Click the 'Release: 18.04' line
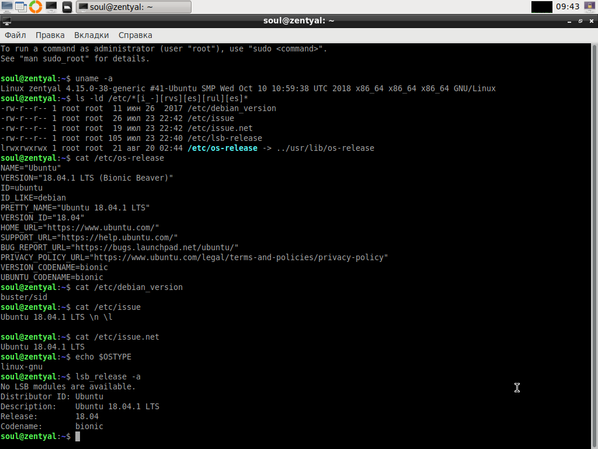Image resolution: width=598 pixels, height=449 pixels. coord(50,416)
